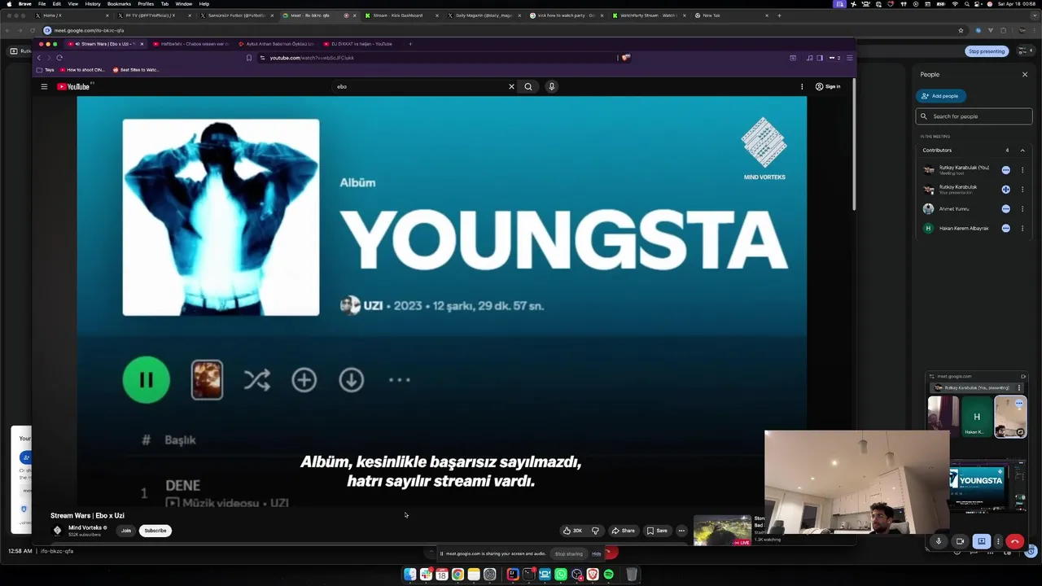Subscribe to Mind Vorteks channel
The image size is (1042, 586).
pos(155,531)
